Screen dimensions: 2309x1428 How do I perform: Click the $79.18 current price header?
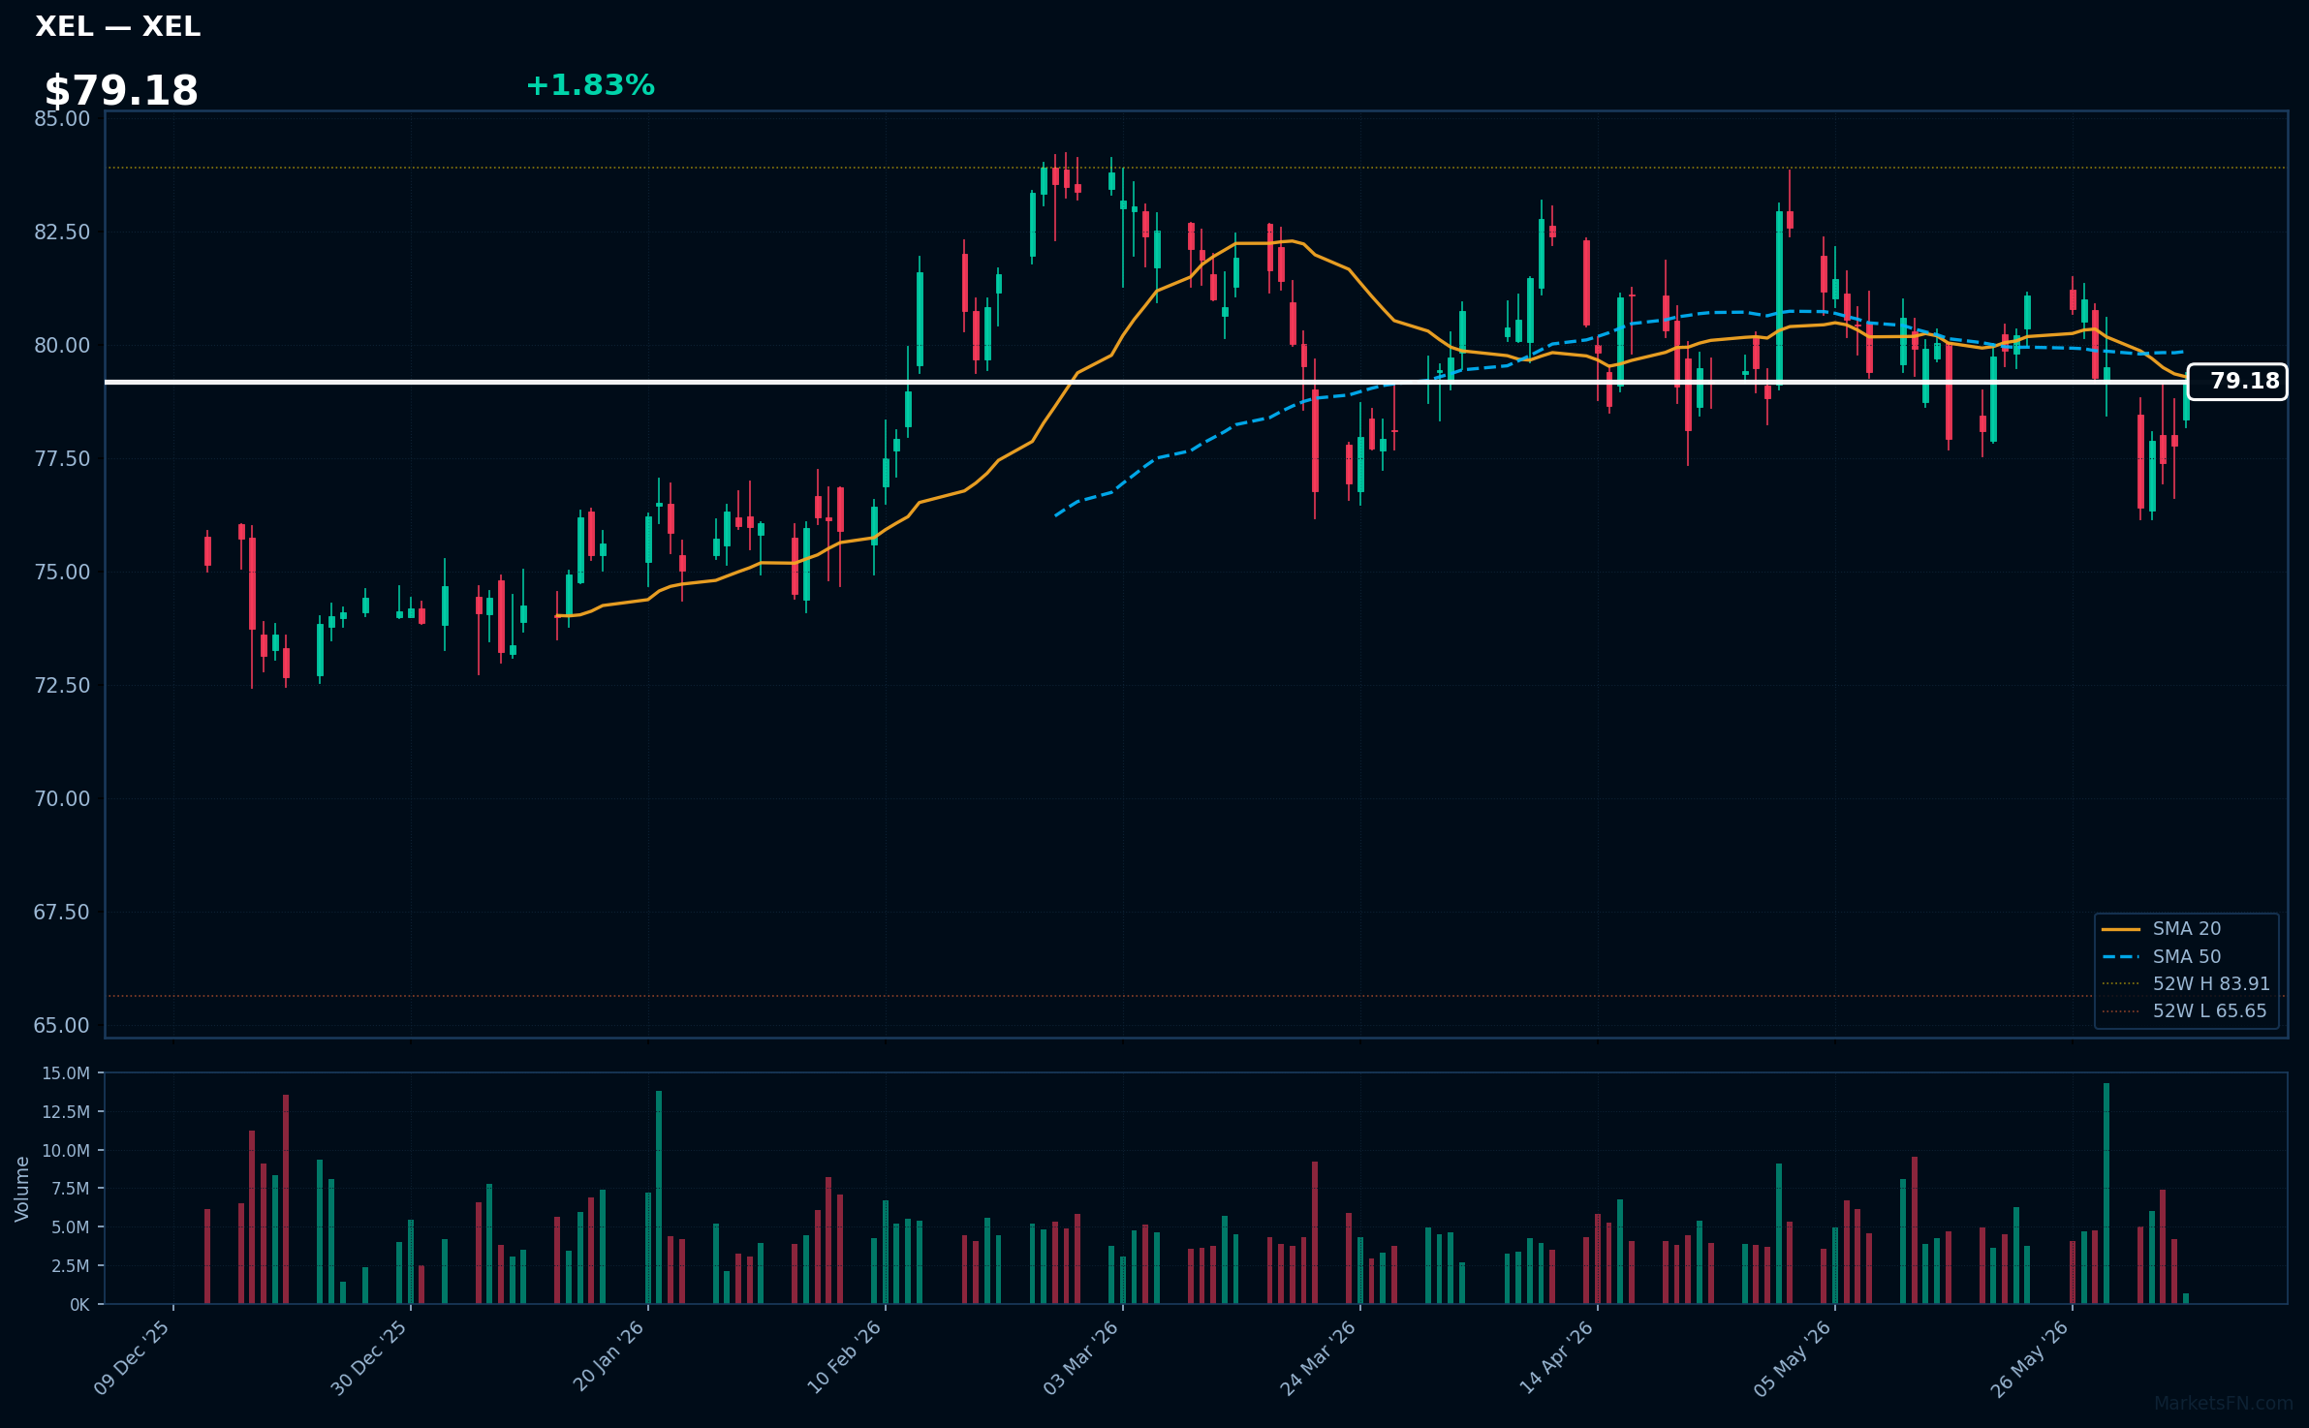121,91
